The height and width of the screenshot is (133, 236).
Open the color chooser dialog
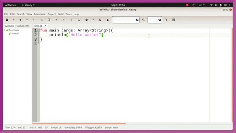click(x=108, y=20)
